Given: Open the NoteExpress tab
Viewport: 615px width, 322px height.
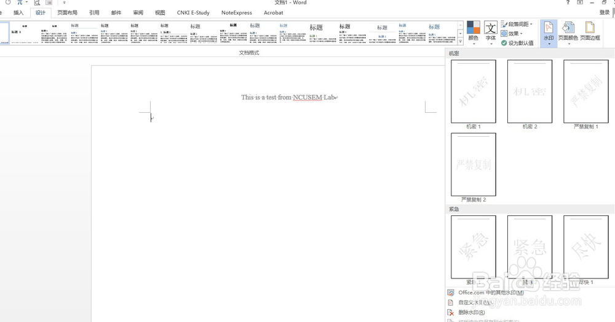Looking at the screenshot, I should coord(237,12).
